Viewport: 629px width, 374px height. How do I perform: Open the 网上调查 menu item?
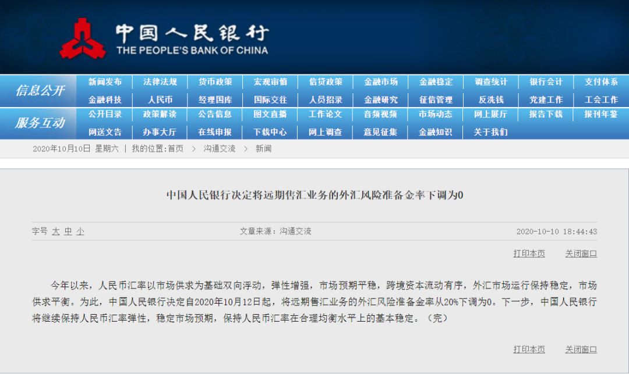(325, 132)
